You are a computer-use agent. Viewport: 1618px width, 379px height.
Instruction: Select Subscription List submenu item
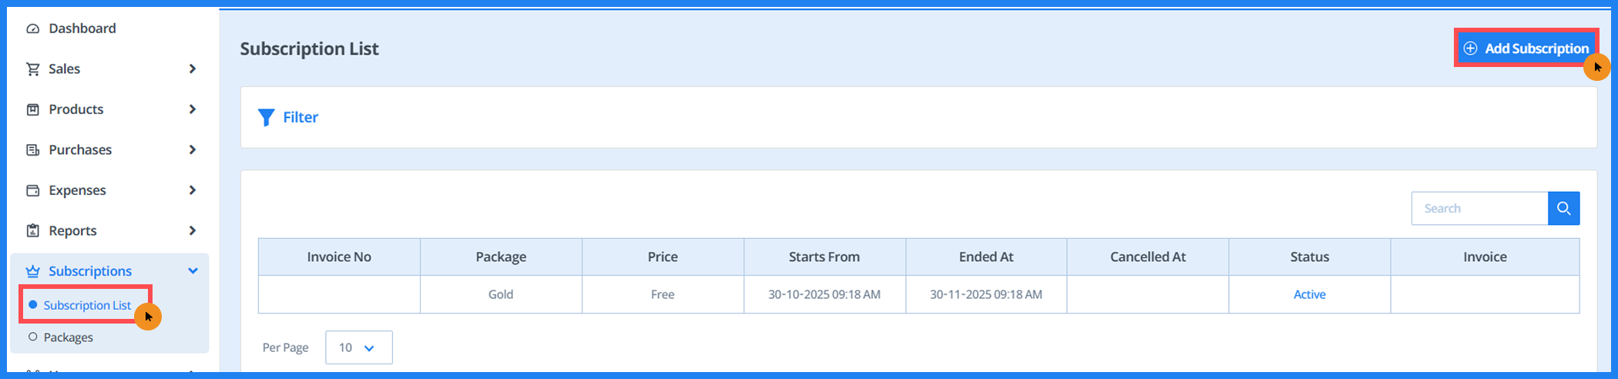click(87, 305)
